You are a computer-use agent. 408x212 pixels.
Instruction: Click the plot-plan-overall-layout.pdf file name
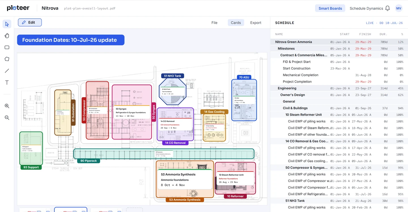pyautogui.click(x=90, y=8)
